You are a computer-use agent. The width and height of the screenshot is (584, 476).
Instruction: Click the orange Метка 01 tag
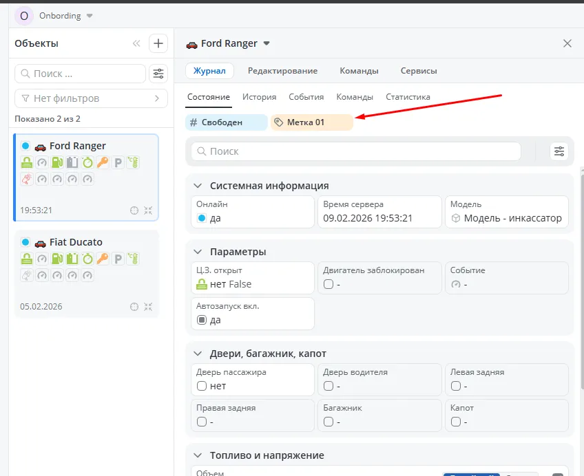311,122
